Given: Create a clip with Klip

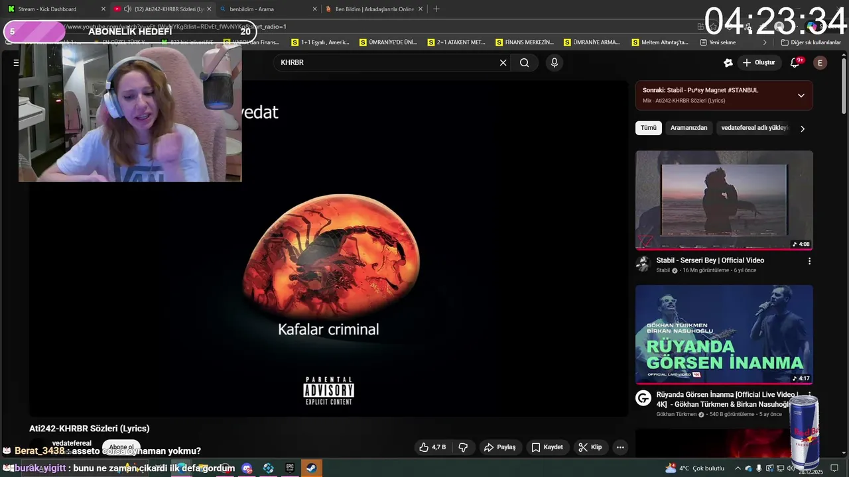Looking at the screenshot, I should pos(590,447).
